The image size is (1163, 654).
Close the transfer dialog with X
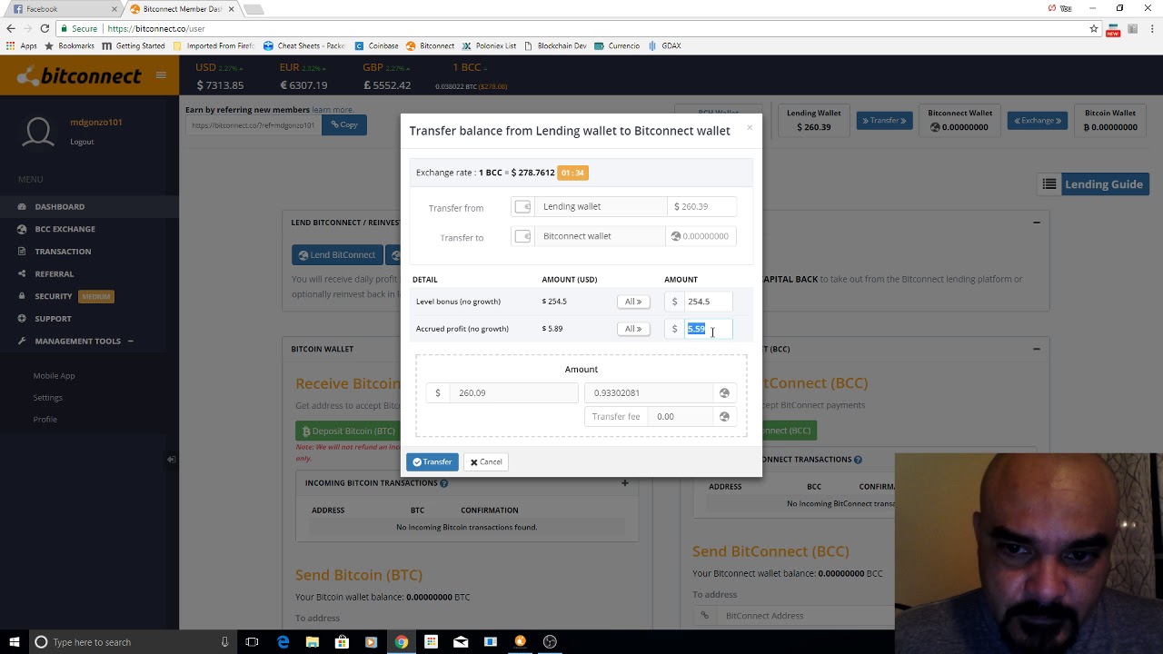(750, 127)
